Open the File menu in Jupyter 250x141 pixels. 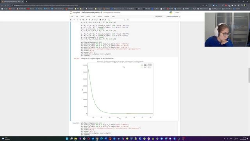72,16
